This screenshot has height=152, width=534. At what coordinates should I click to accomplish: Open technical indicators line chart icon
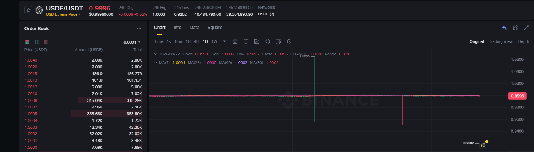[257, 41]
